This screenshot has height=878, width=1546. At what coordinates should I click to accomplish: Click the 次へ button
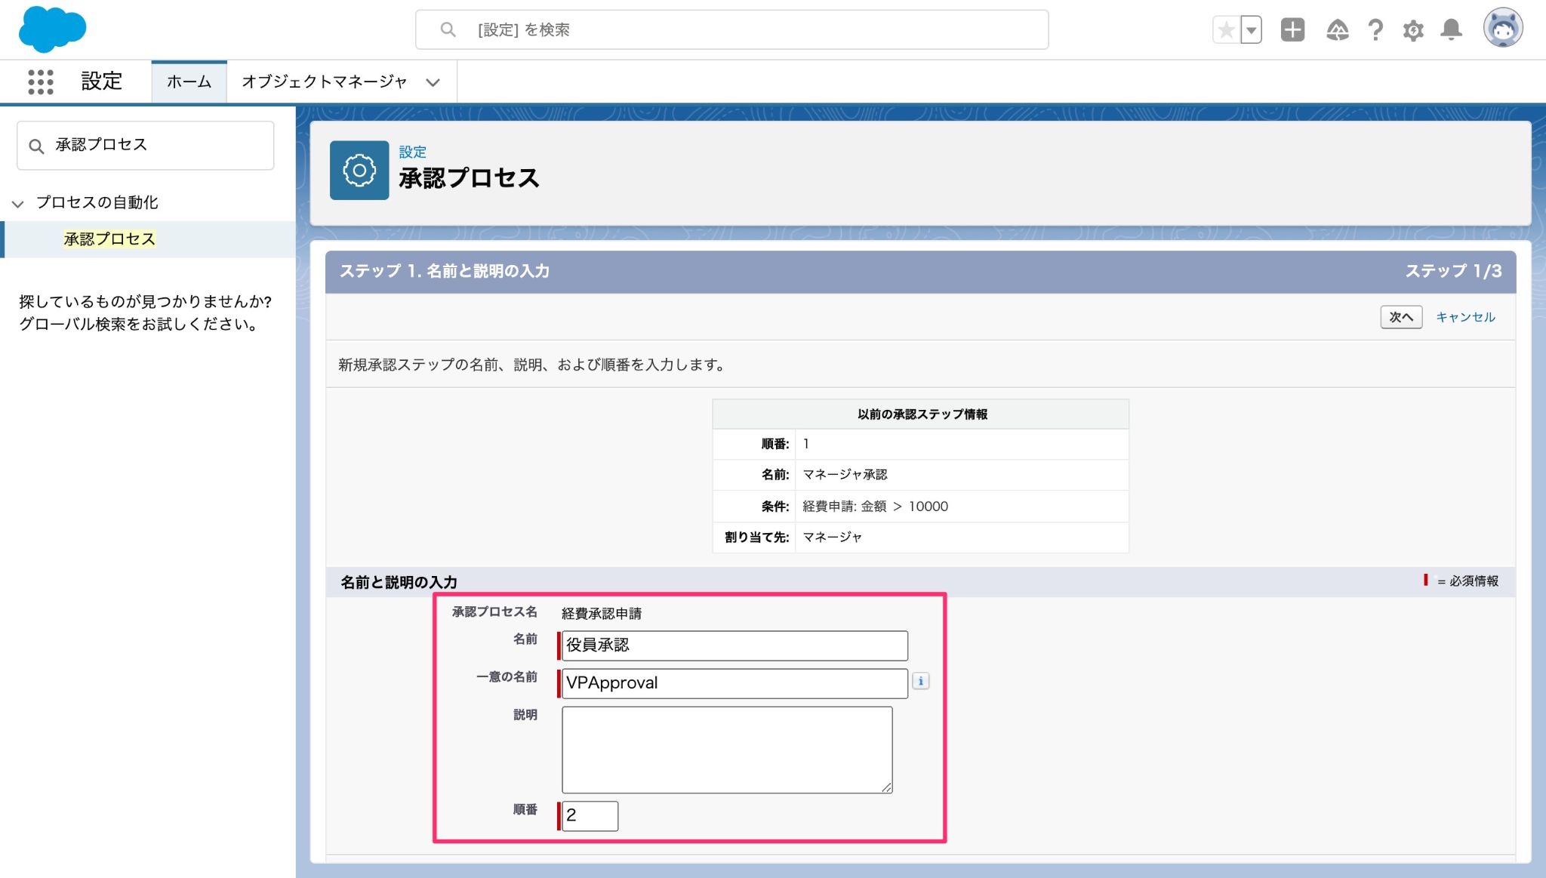click(1401, 317)
